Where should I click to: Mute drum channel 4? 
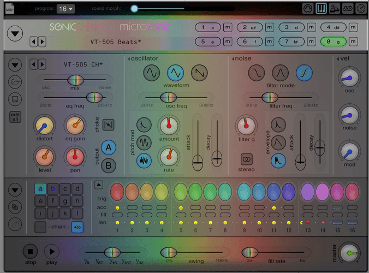coord(353,27)
